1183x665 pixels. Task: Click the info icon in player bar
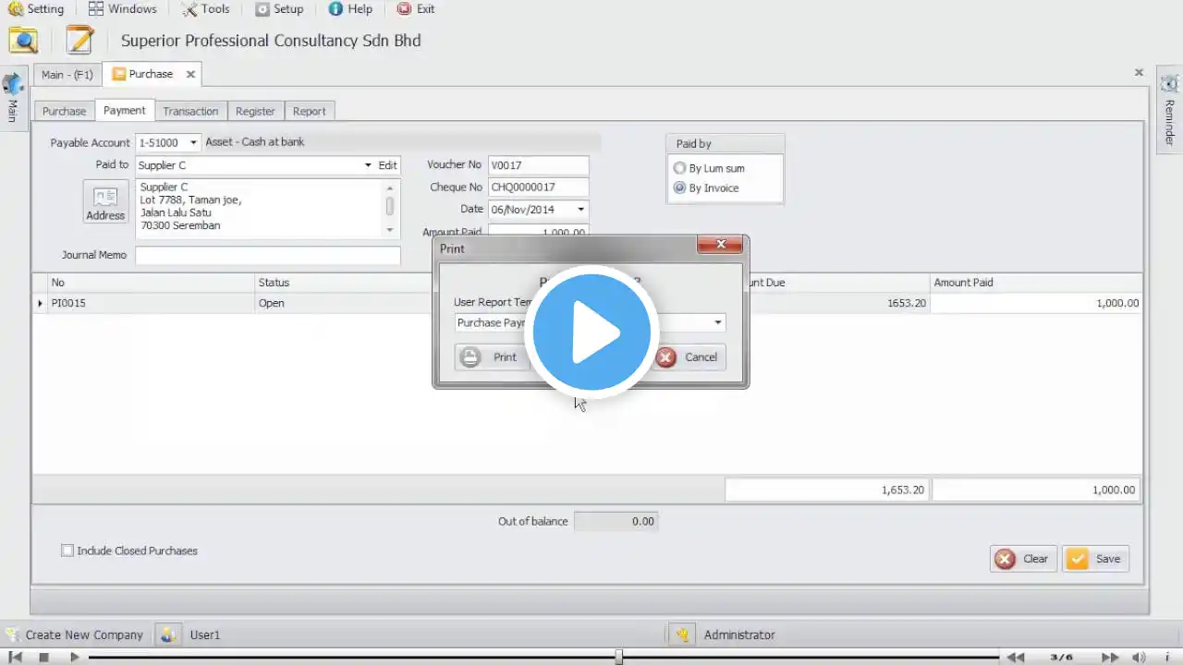pos(1167,657)
